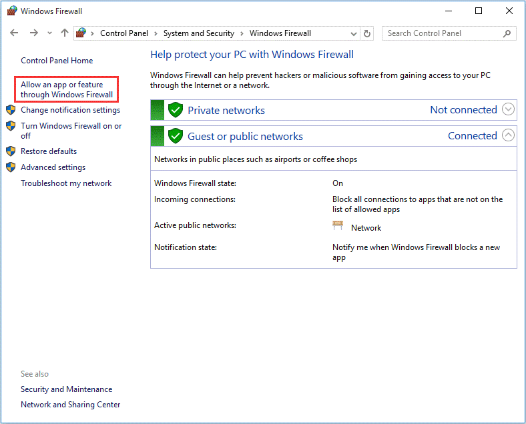
Task: Click the search magnifier icon
Action: 507,33
